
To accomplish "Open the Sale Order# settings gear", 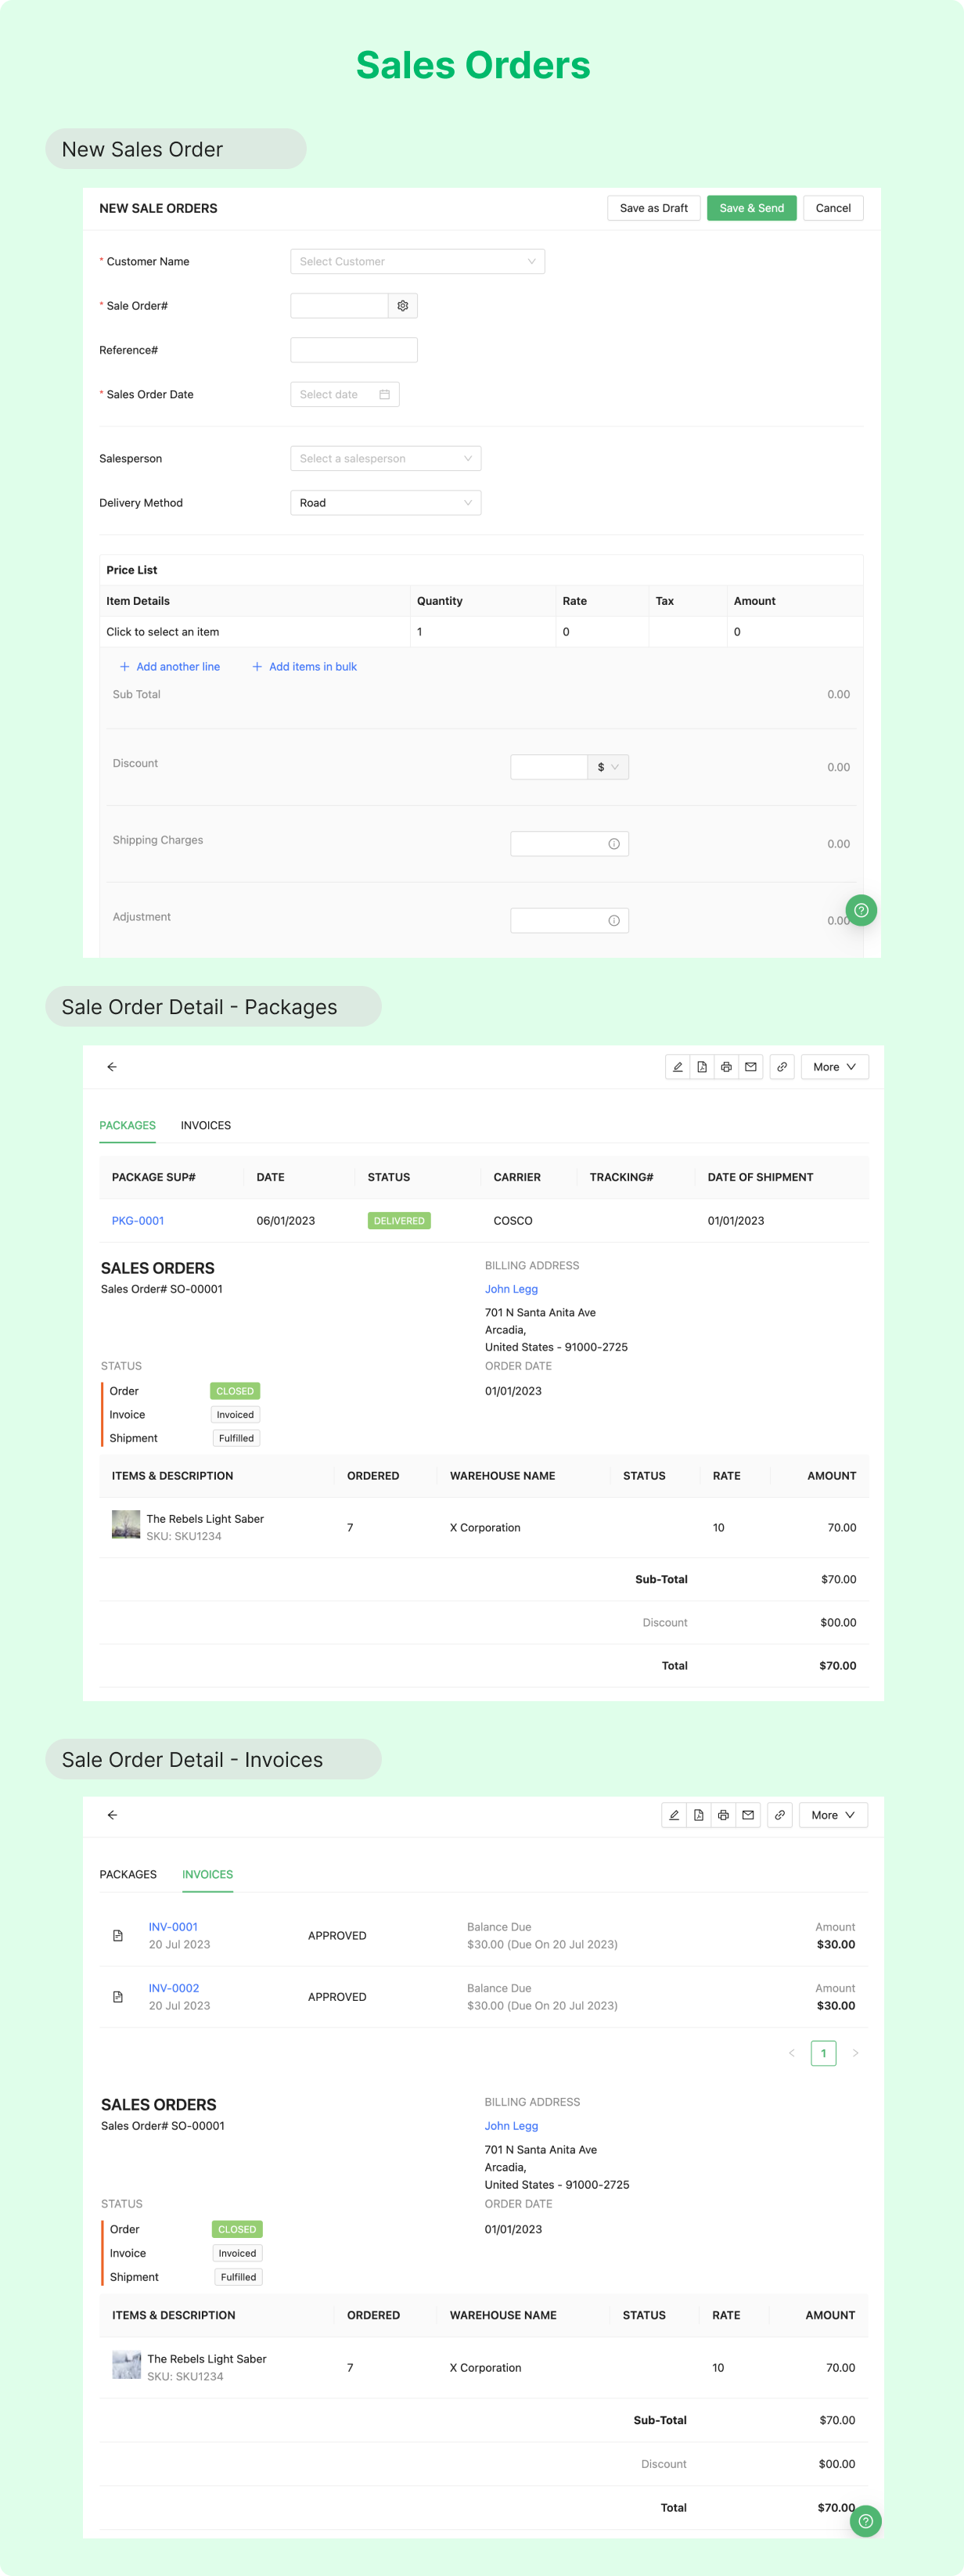I will (402, 306).
